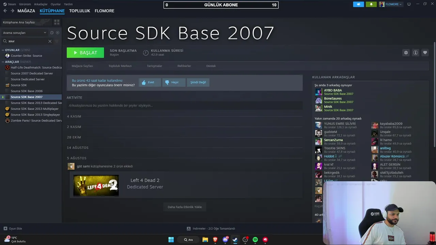Clear the search with the X icon
This screenshot has width=436, height=245.
(50, 41)
